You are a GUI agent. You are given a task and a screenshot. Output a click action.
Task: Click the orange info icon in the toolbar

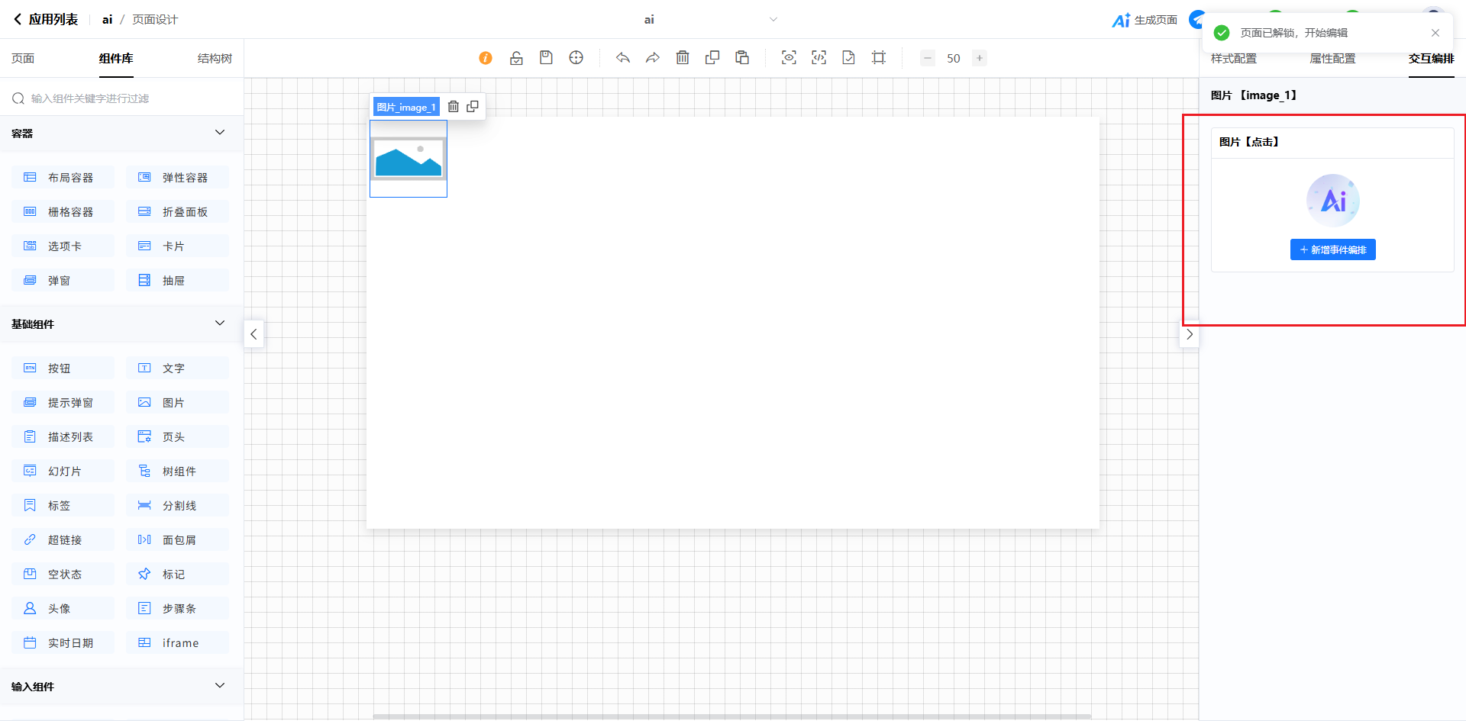pyautogui.click(x=486, y=58)
